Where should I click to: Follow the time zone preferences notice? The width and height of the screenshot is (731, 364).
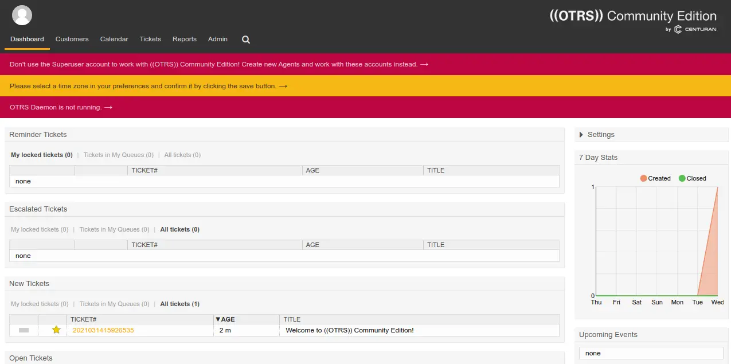point(148,86)
